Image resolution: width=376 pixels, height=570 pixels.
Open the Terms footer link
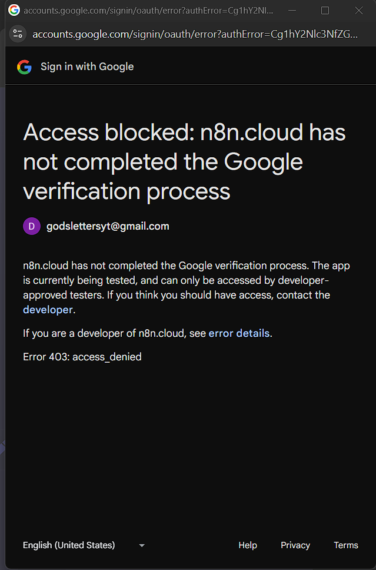coord(346,545)
